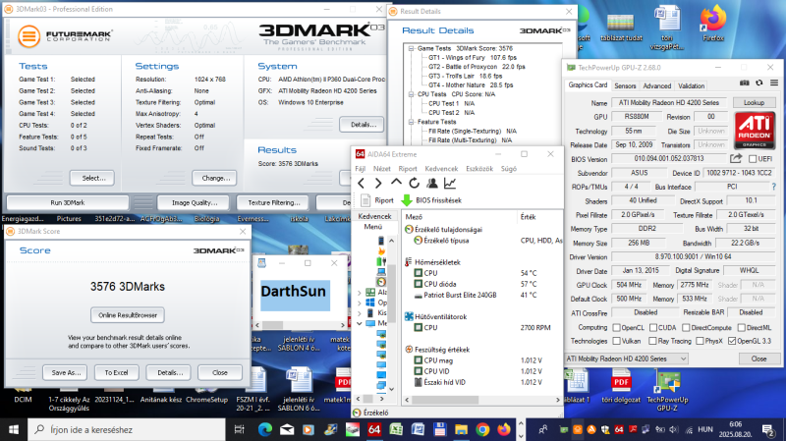Toggle the UEFI checkbox in GPU-Z
Viewport: 786px width, 441px height.
tap(752, 159)
